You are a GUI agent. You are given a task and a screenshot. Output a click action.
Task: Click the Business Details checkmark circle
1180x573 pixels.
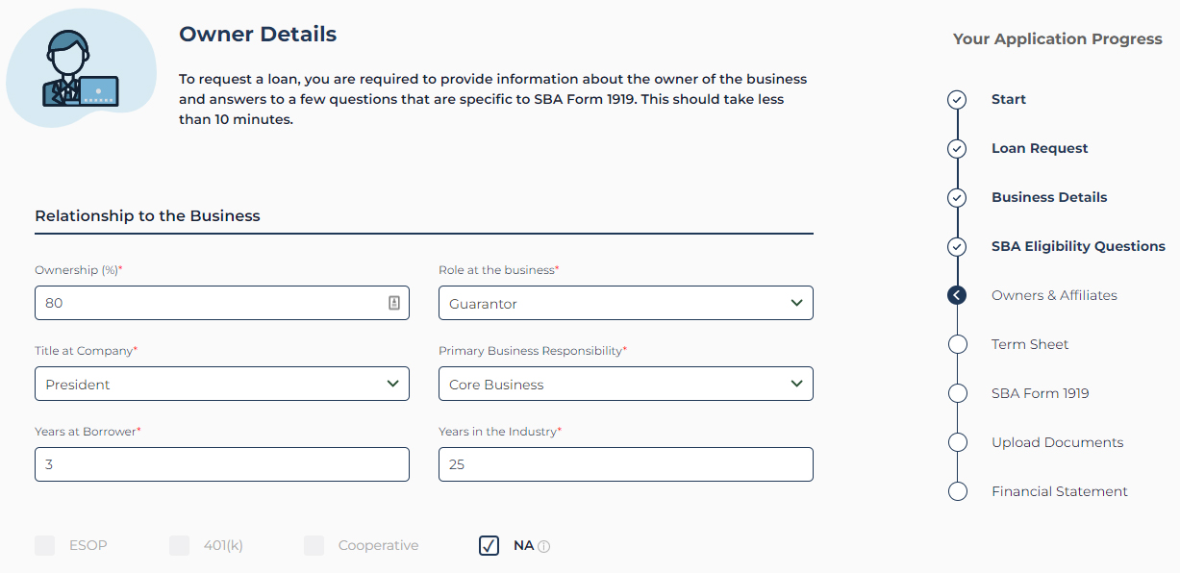point(957,197)
